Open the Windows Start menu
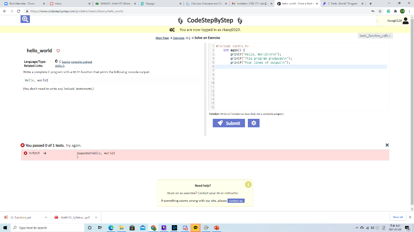414x232 pixels. pos(5,228)
